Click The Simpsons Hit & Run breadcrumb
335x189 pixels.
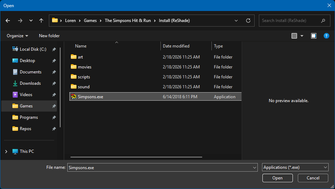tap(128, 21)
